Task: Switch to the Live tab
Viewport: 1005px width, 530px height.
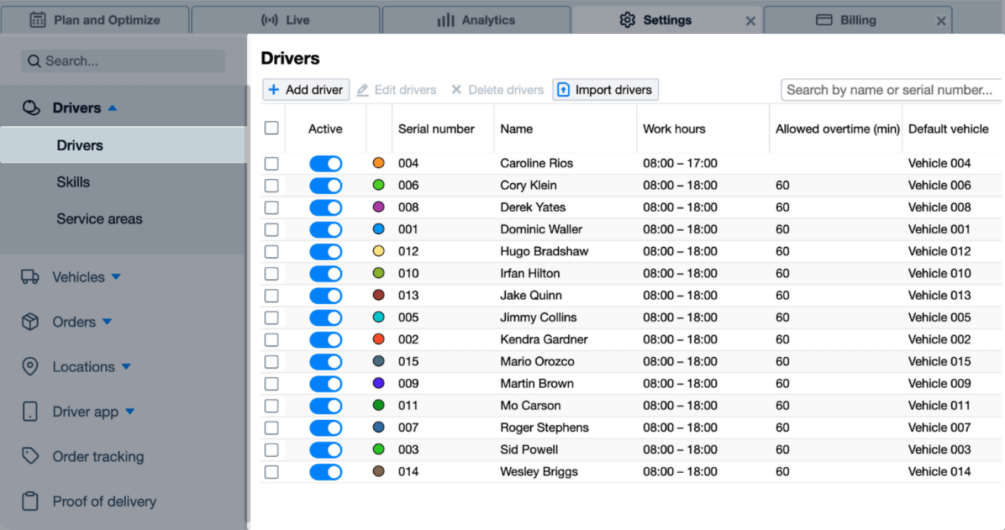Action: (x=286, y=20)
